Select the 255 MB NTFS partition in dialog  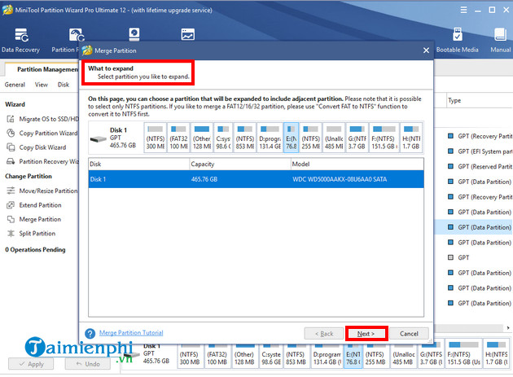click(311, 138)
